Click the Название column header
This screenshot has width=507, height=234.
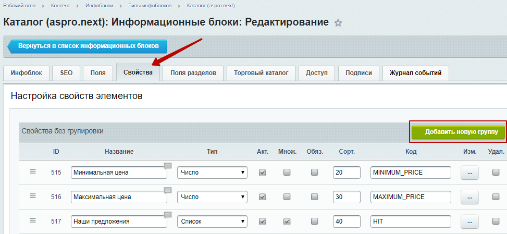click(119, 152)
